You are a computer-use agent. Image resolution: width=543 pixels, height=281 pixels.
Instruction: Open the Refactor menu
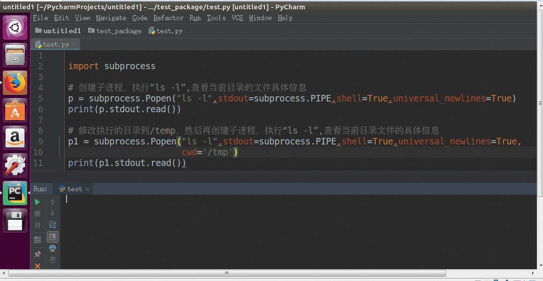point(168,18)
